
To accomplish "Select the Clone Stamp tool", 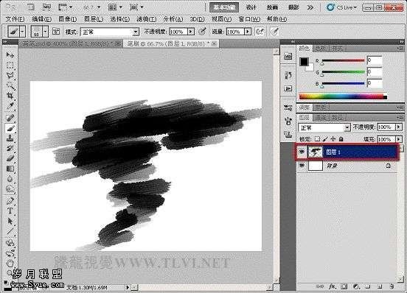I will pyautogui.click(x=10, y=138).
